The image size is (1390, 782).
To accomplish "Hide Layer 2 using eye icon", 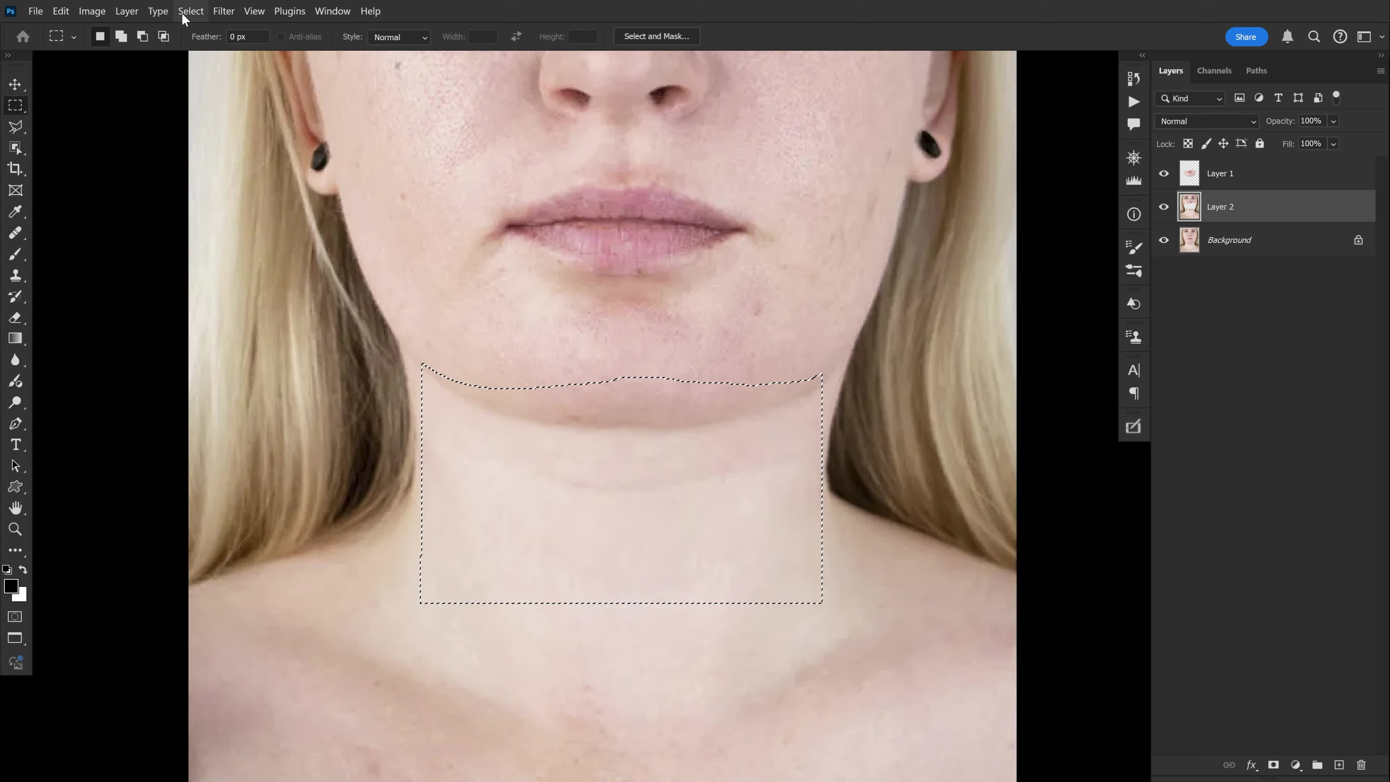I will [1164, 207].
